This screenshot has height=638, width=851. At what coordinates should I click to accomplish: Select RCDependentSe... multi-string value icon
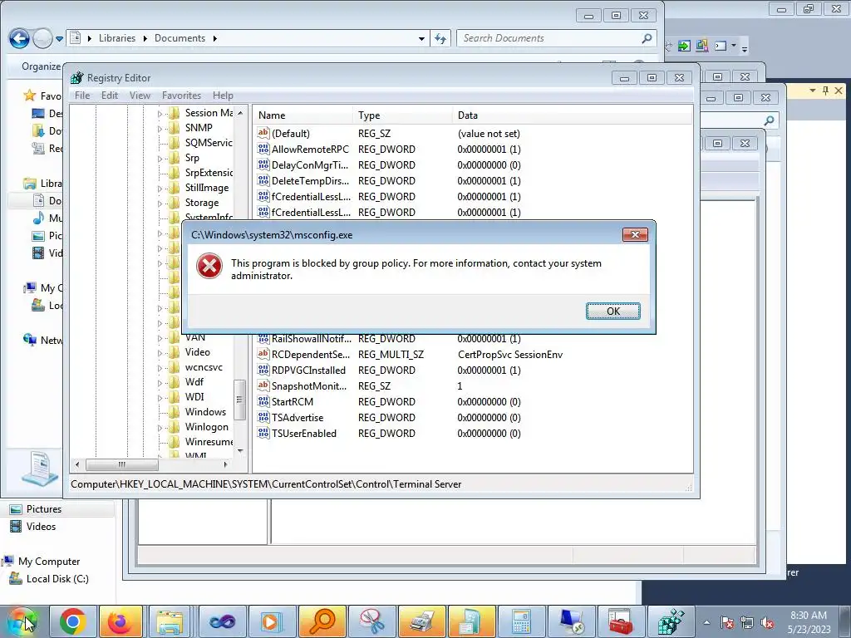[x=263, y=354]
